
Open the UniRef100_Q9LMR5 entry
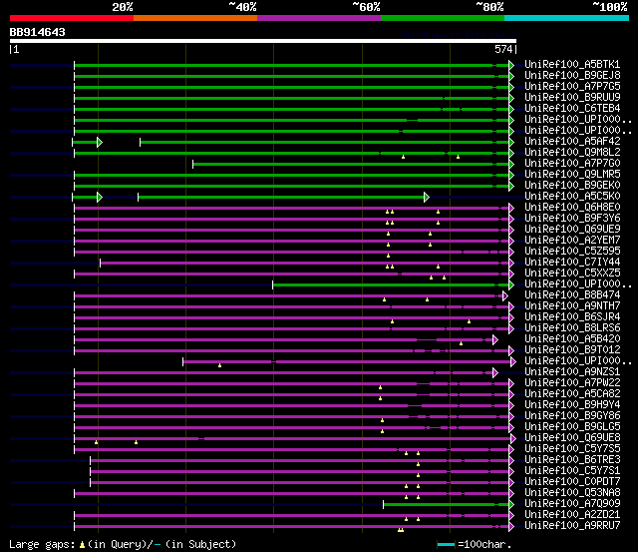click(x=572, y=175)
